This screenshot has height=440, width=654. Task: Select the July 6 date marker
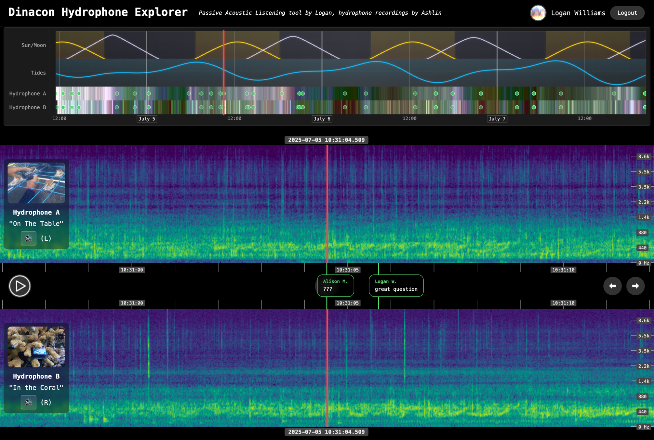tap(322, 119)
